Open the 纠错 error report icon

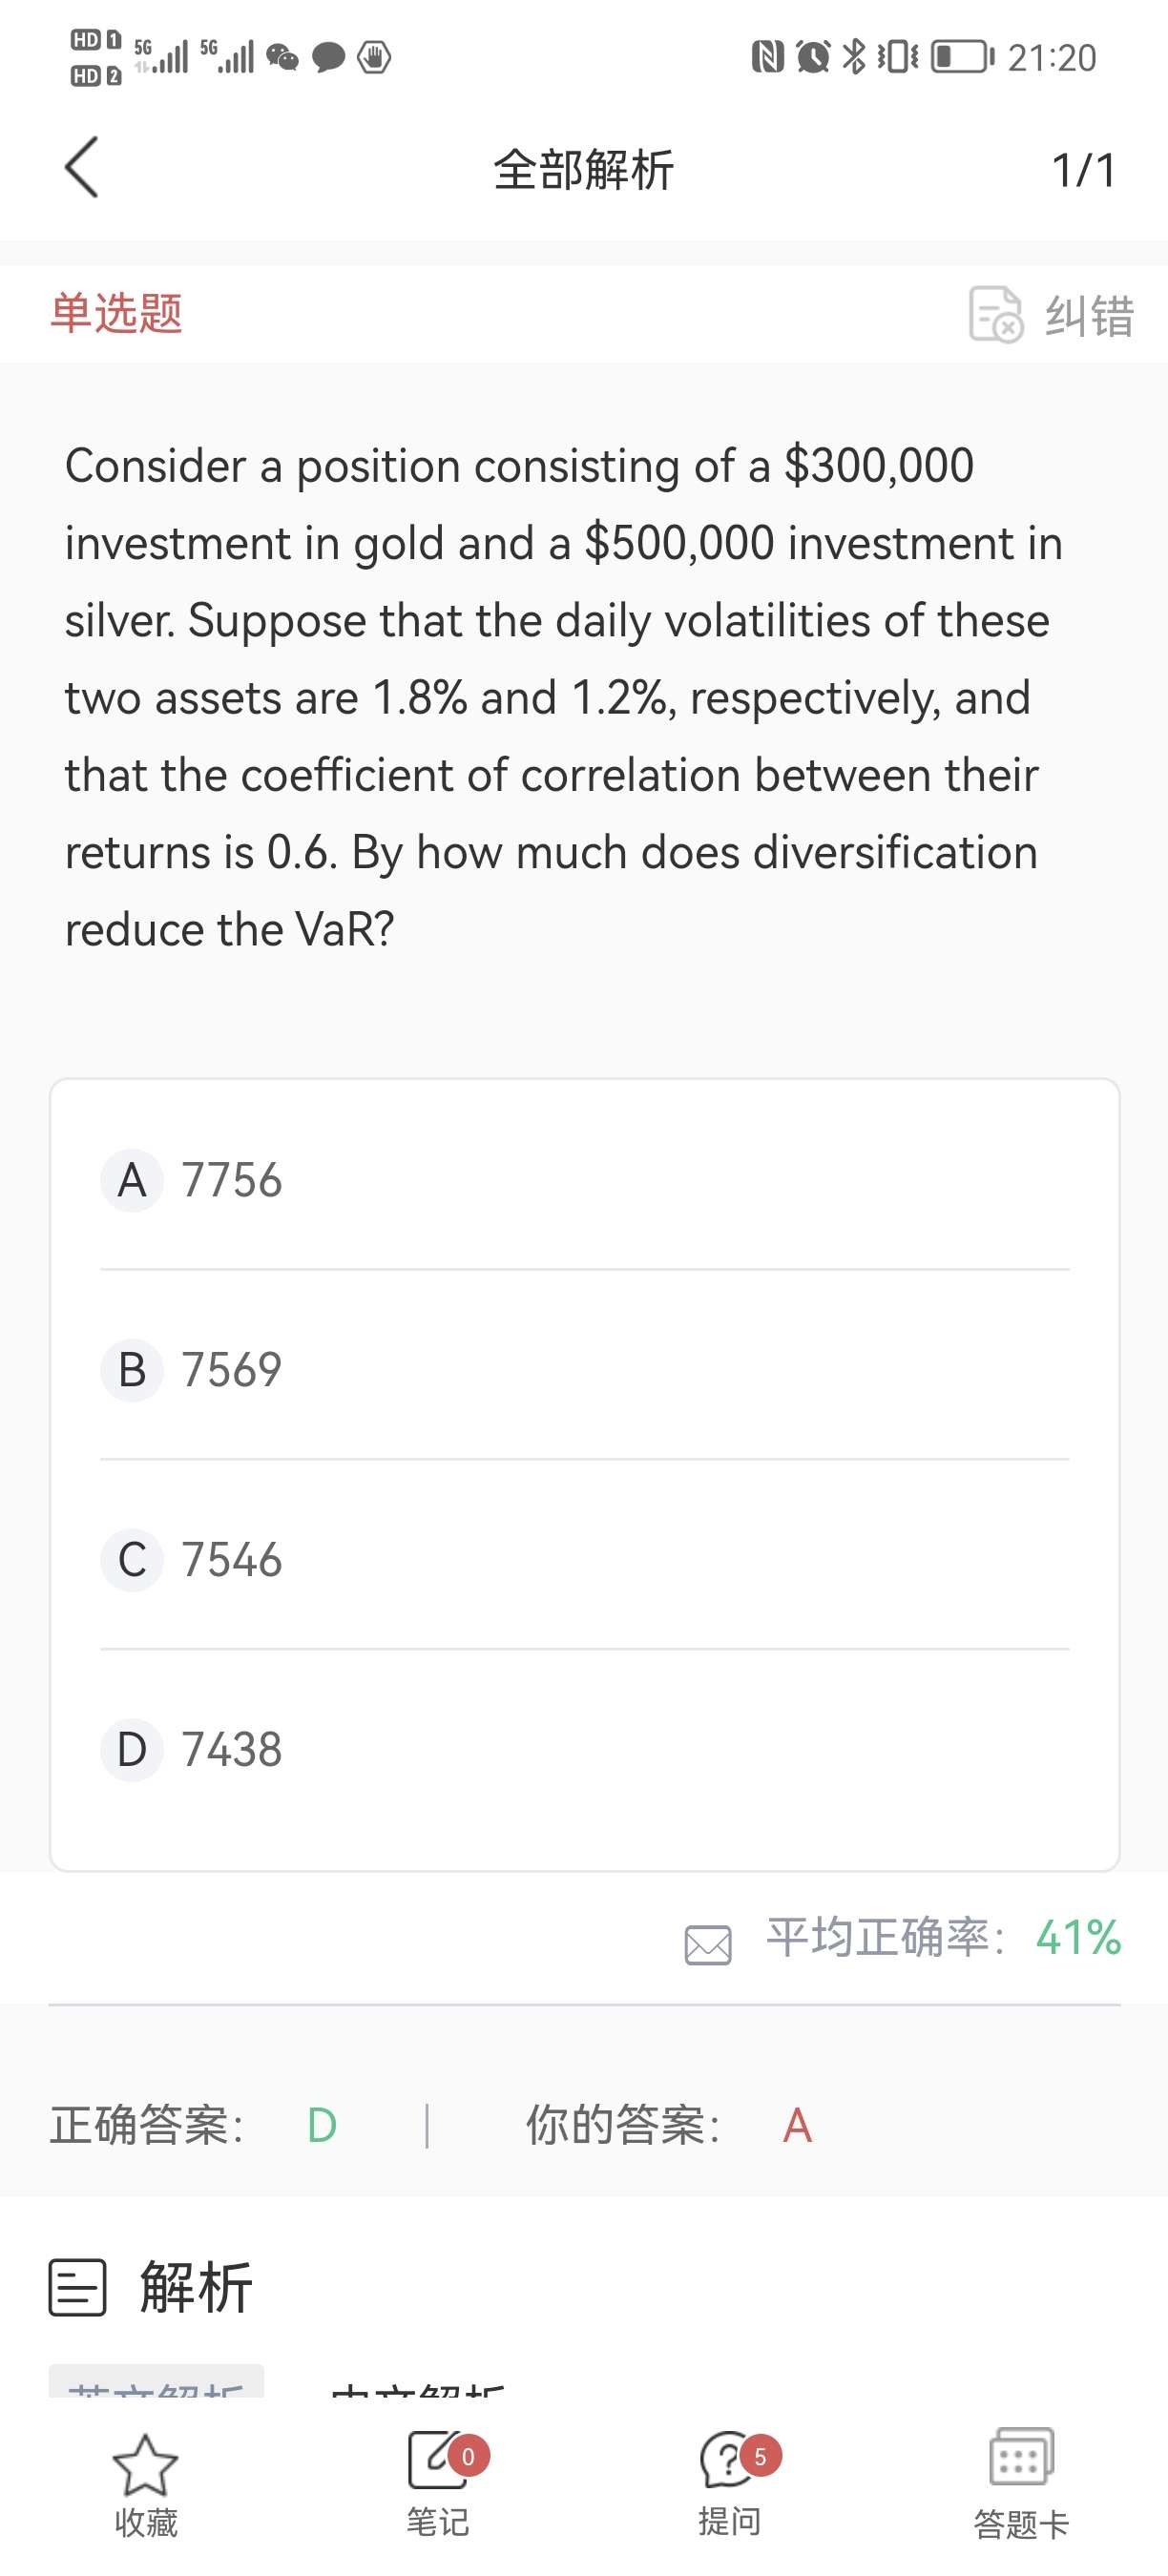point(995,315)
